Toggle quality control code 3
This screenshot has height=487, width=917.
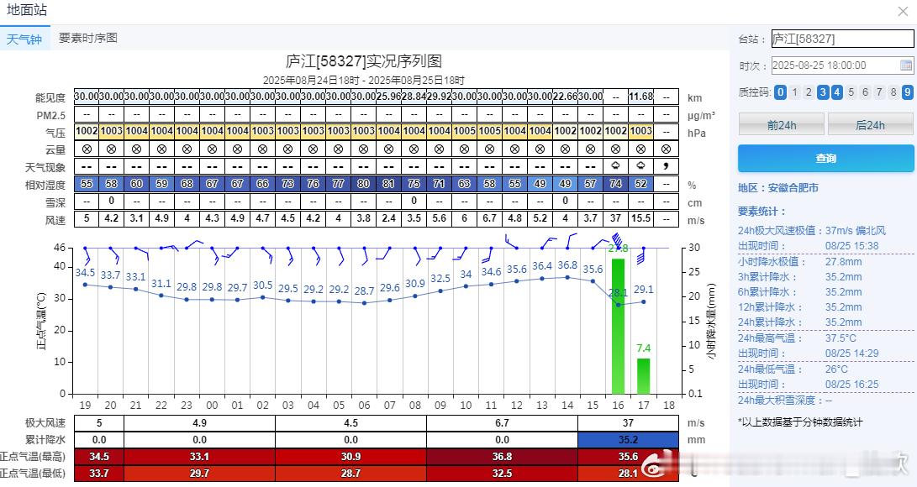(x=823, y=92)
